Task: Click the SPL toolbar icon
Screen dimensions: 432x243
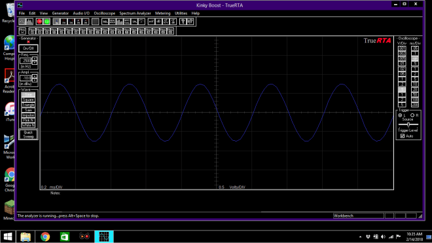Action: 134,22
